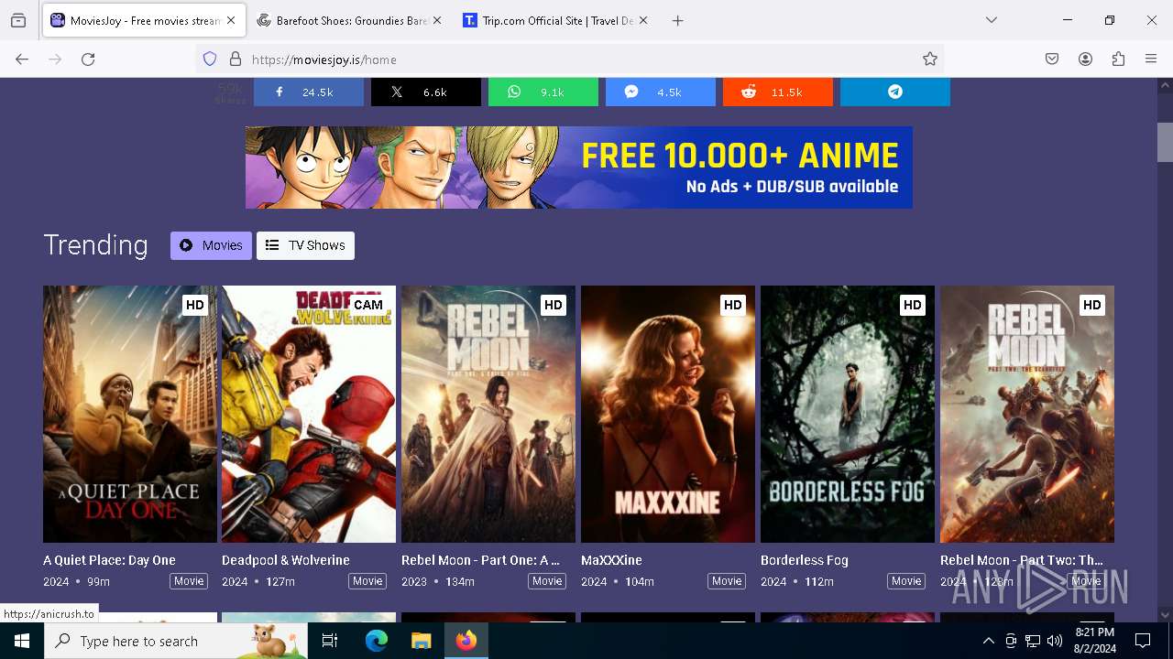Click the page vertical scrollbar thumb
1173x659 pixels.
point(1165,142)
